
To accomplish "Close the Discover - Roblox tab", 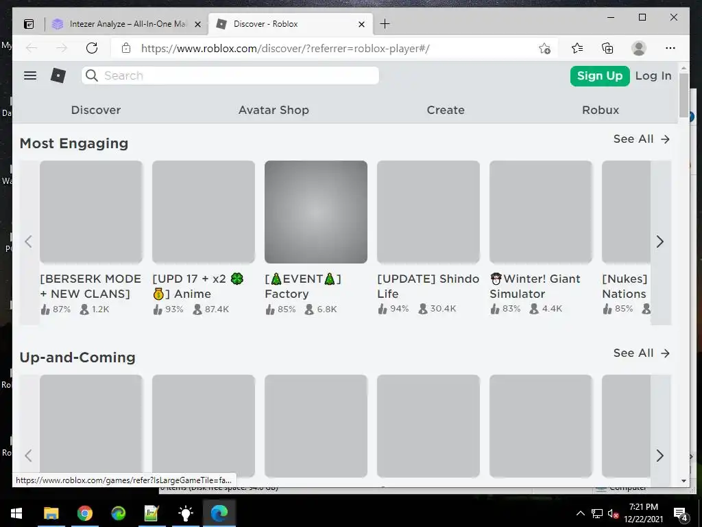I will 362,24.
